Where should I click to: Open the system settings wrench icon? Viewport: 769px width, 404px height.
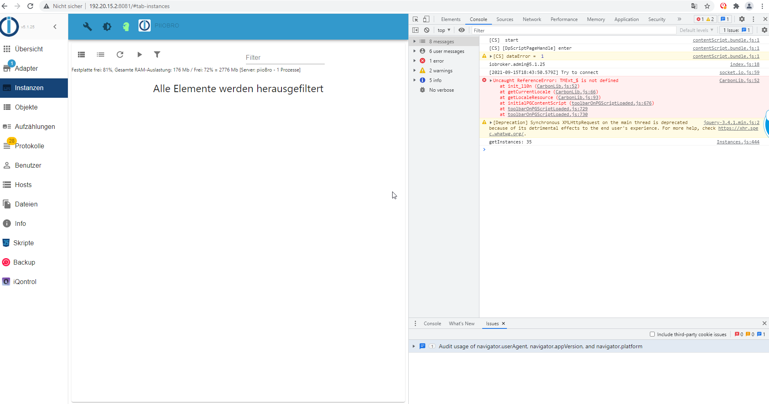click(x=87, y=26)
